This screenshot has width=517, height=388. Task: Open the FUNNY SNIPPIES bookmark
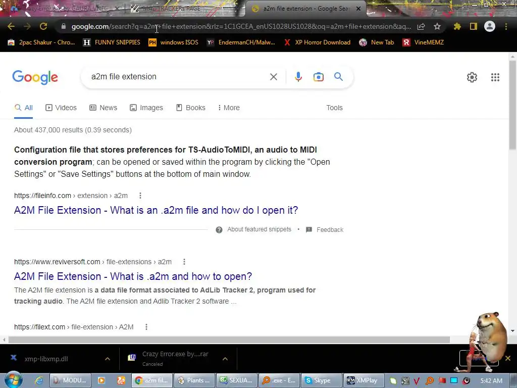point(112,42)
